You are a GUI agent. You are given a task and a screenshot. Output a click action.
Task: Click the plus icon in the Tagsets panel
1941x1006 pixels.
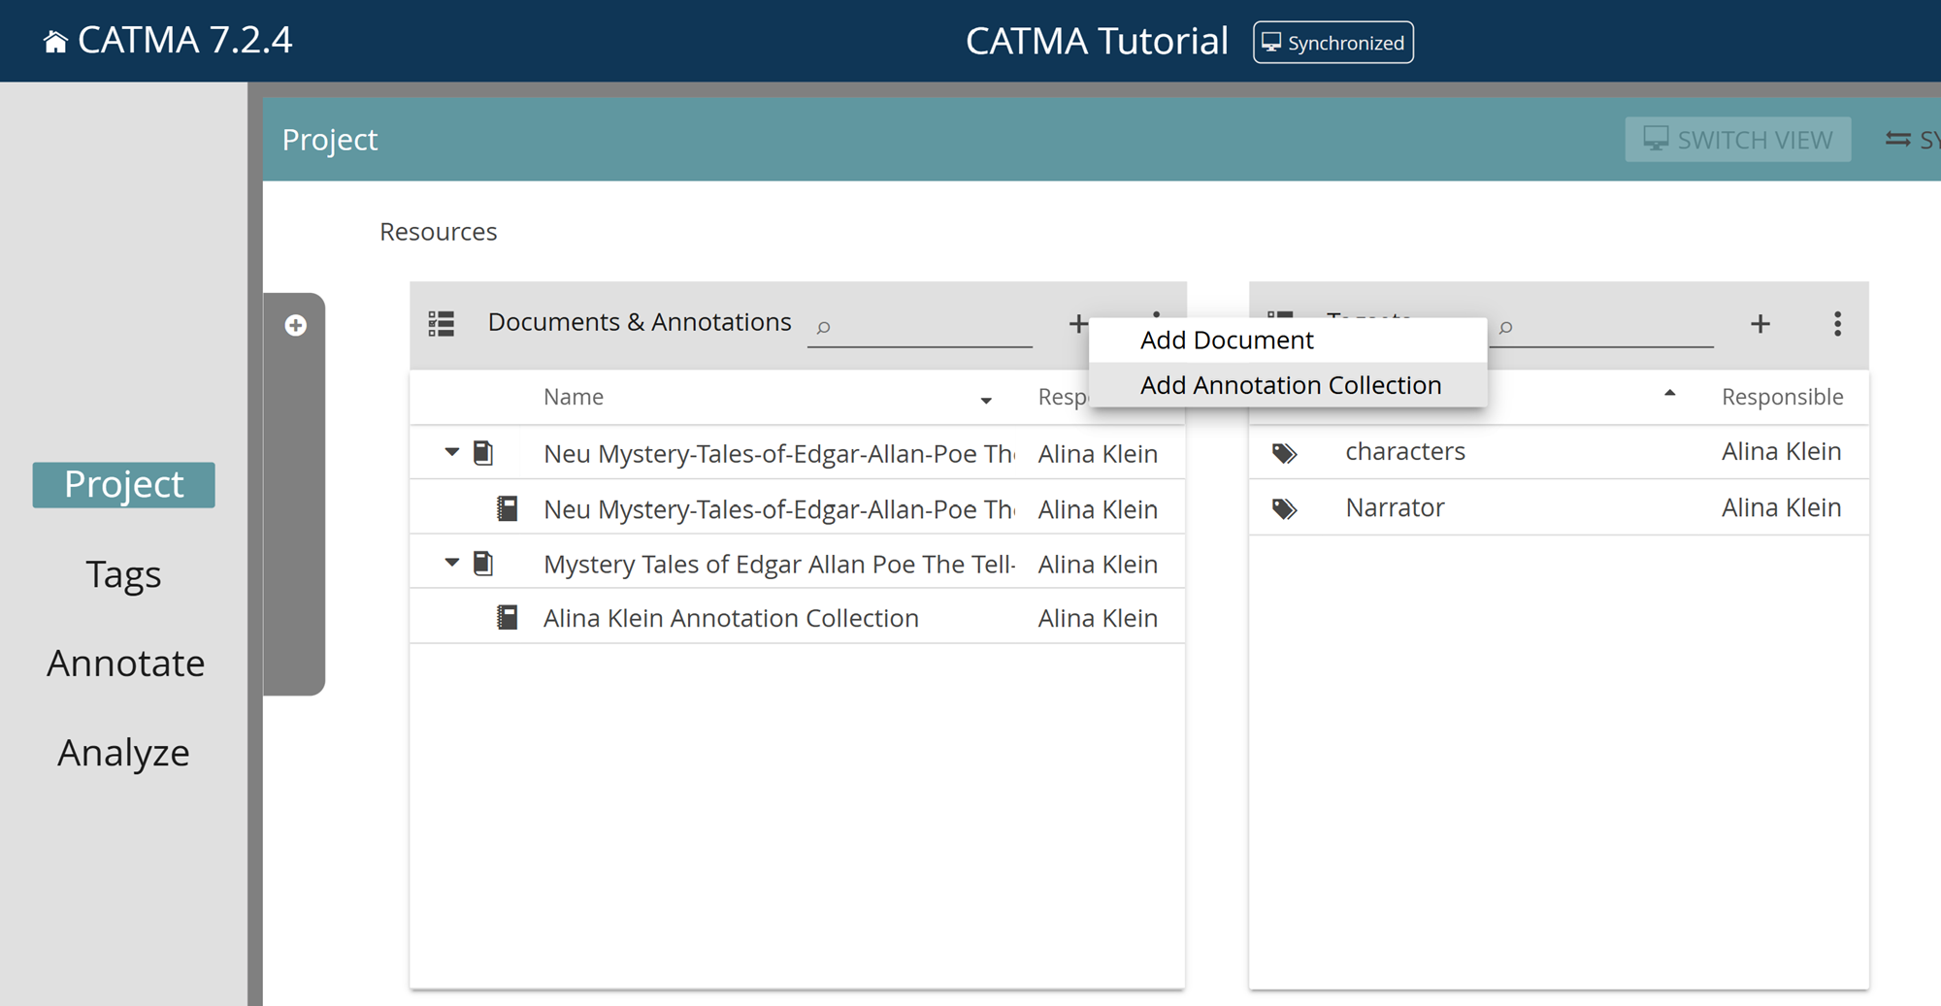click(x=1760, y=323)
